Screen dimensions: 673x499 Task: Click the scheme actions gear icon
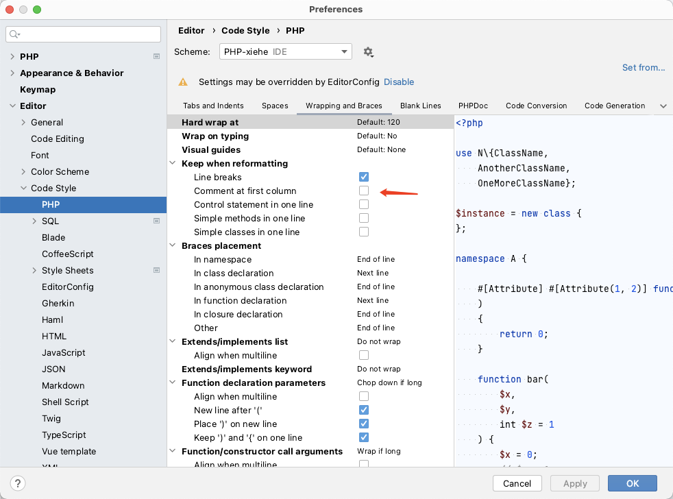coord(368,52)
